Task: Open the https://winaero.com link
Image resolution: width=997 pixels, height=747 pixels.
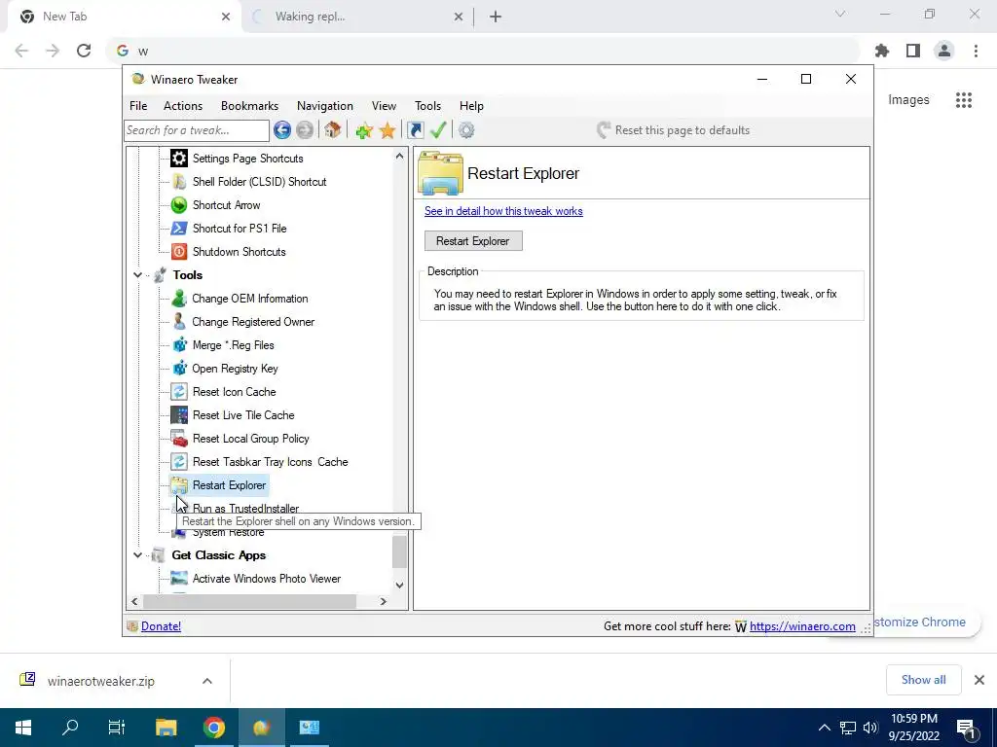Action: tap(802, 626)
